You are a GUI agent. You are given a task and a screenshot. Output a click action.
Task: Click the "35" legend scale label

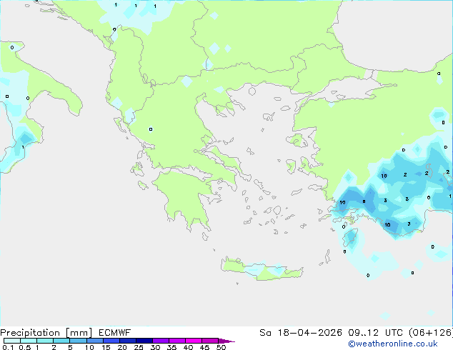(x=171, y=347)
